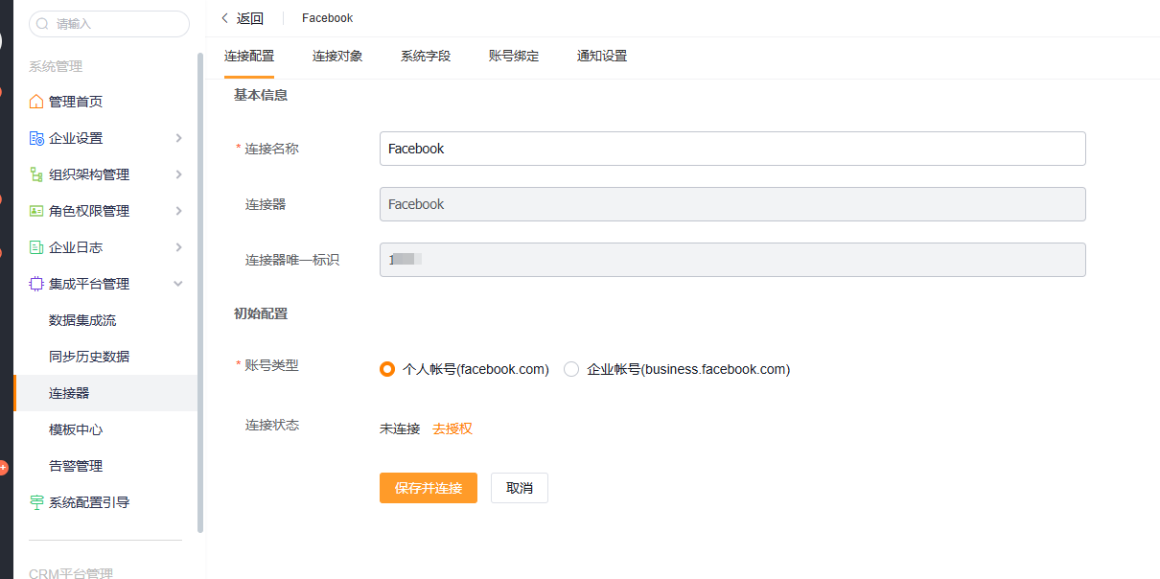
Task: Click the back arrow icon beside 返回
Action: [x=225, y=18]
